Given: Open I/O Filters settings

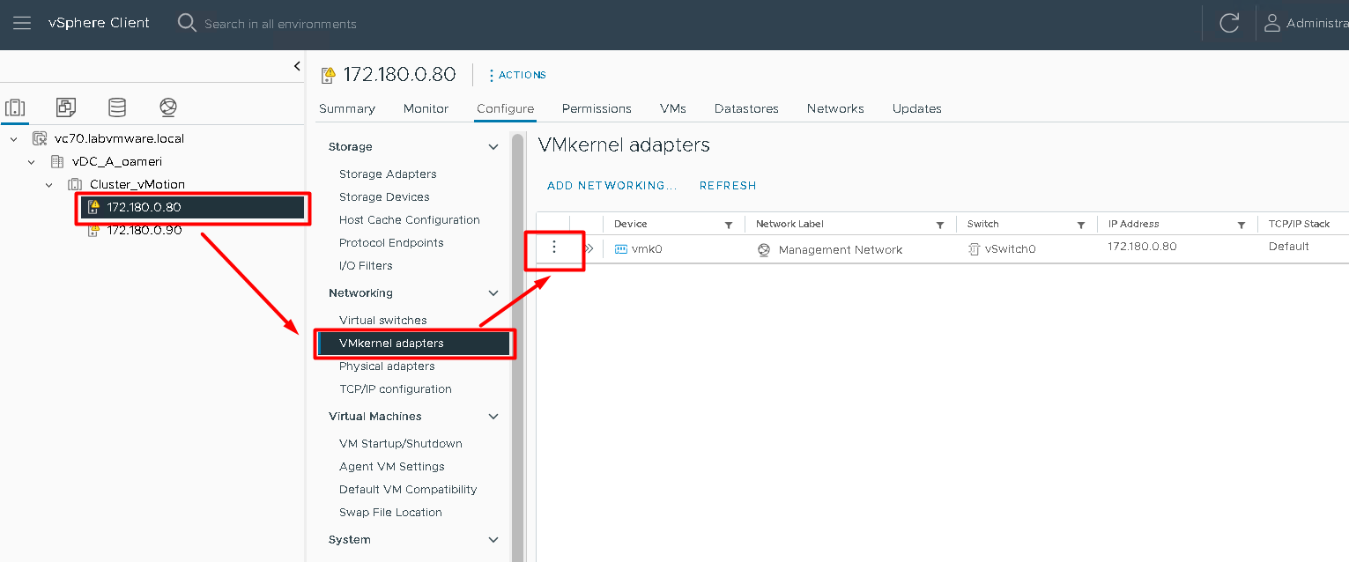Looking at the screenshot, I should [366, 266].
